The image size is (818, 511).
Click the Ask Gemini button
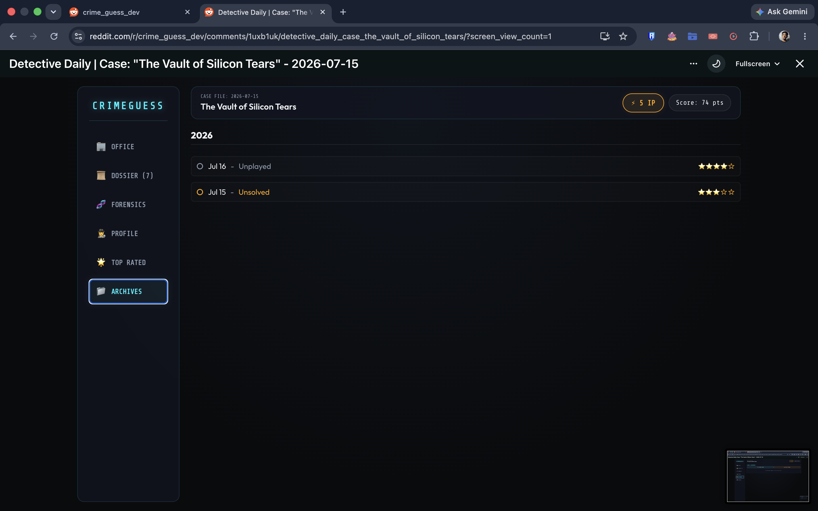pos(782,12)
